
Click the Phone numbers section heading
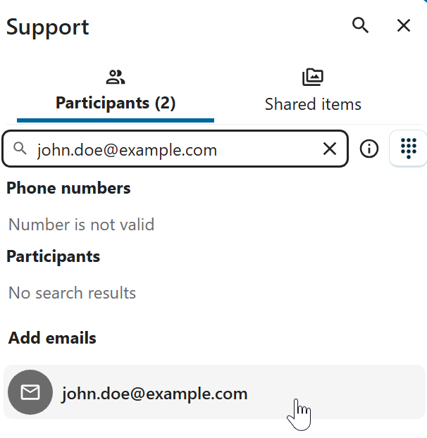click(x=68, y=188)
